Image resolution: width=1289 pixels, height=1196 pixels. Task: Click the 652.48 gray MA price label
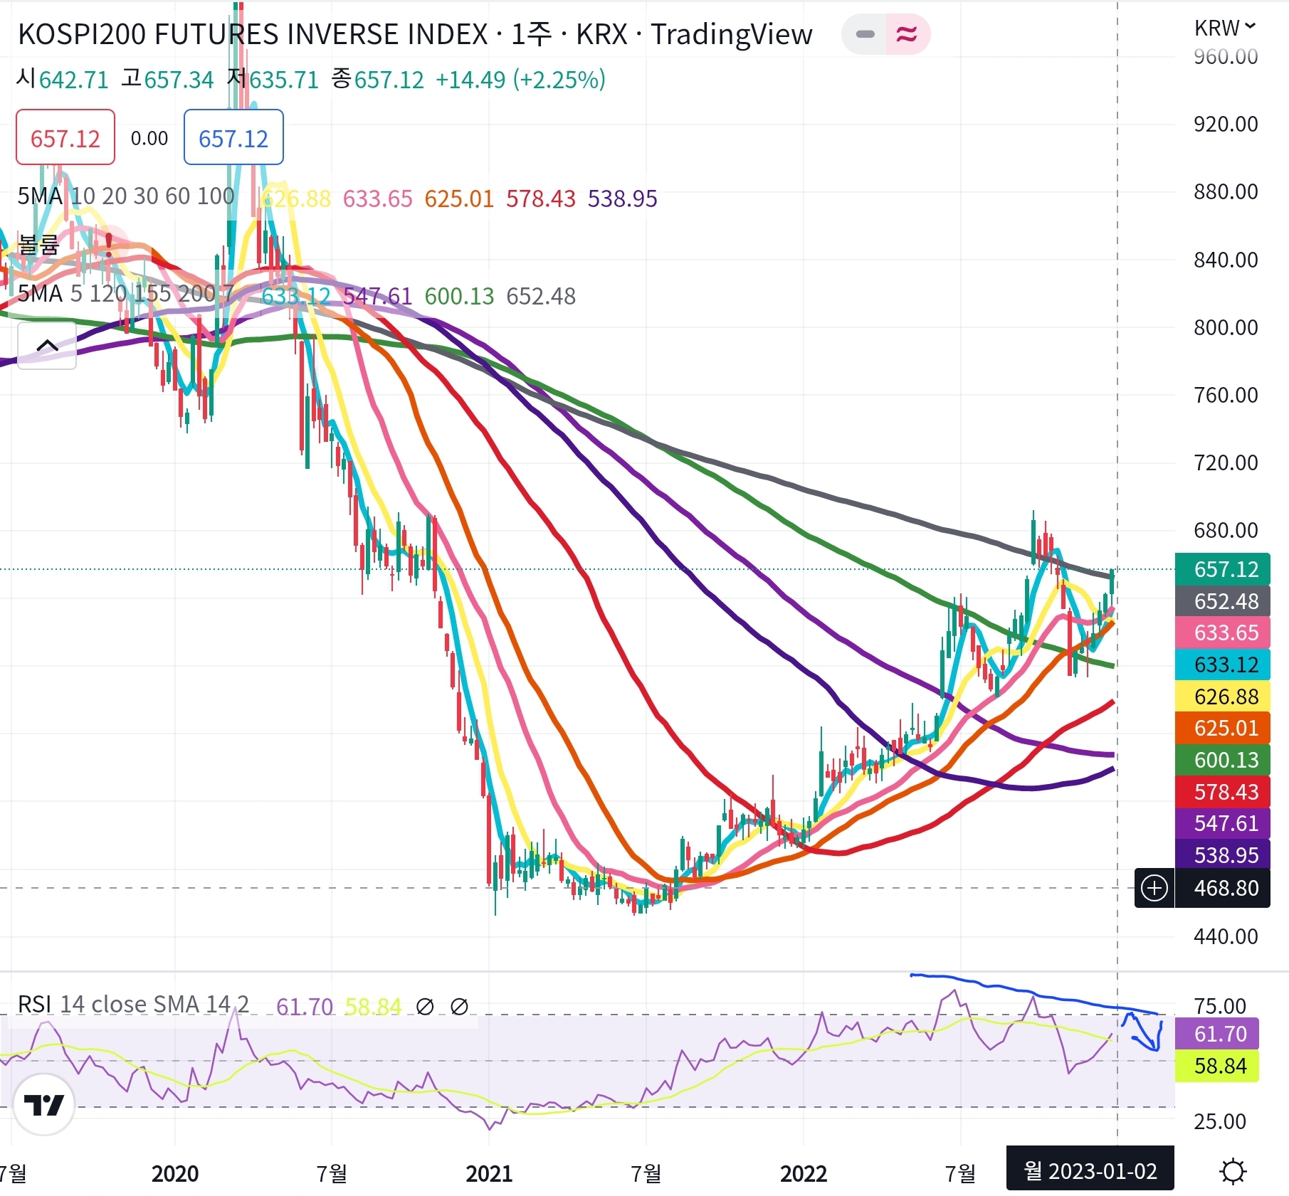coord(1223,601)
